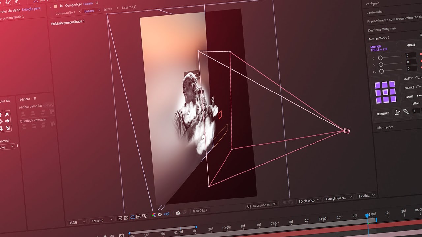
Task: Adjust the ease-in slider in Motion Tools
Action: pos(380,58)
